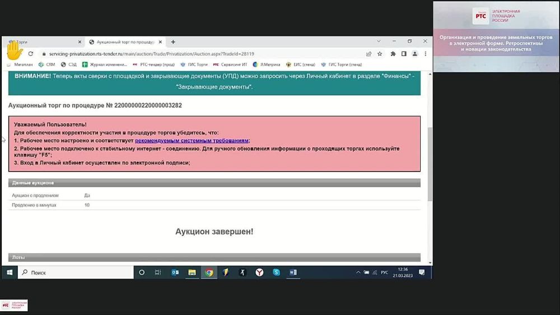560x315 pixels.
Task: Open the СЭД bookmark
Action: pyautogui.click(x=68, y=64)
